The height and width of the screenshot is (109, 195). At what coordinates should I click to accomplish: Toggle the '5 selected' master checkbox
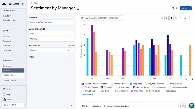[x=83, y=84]
